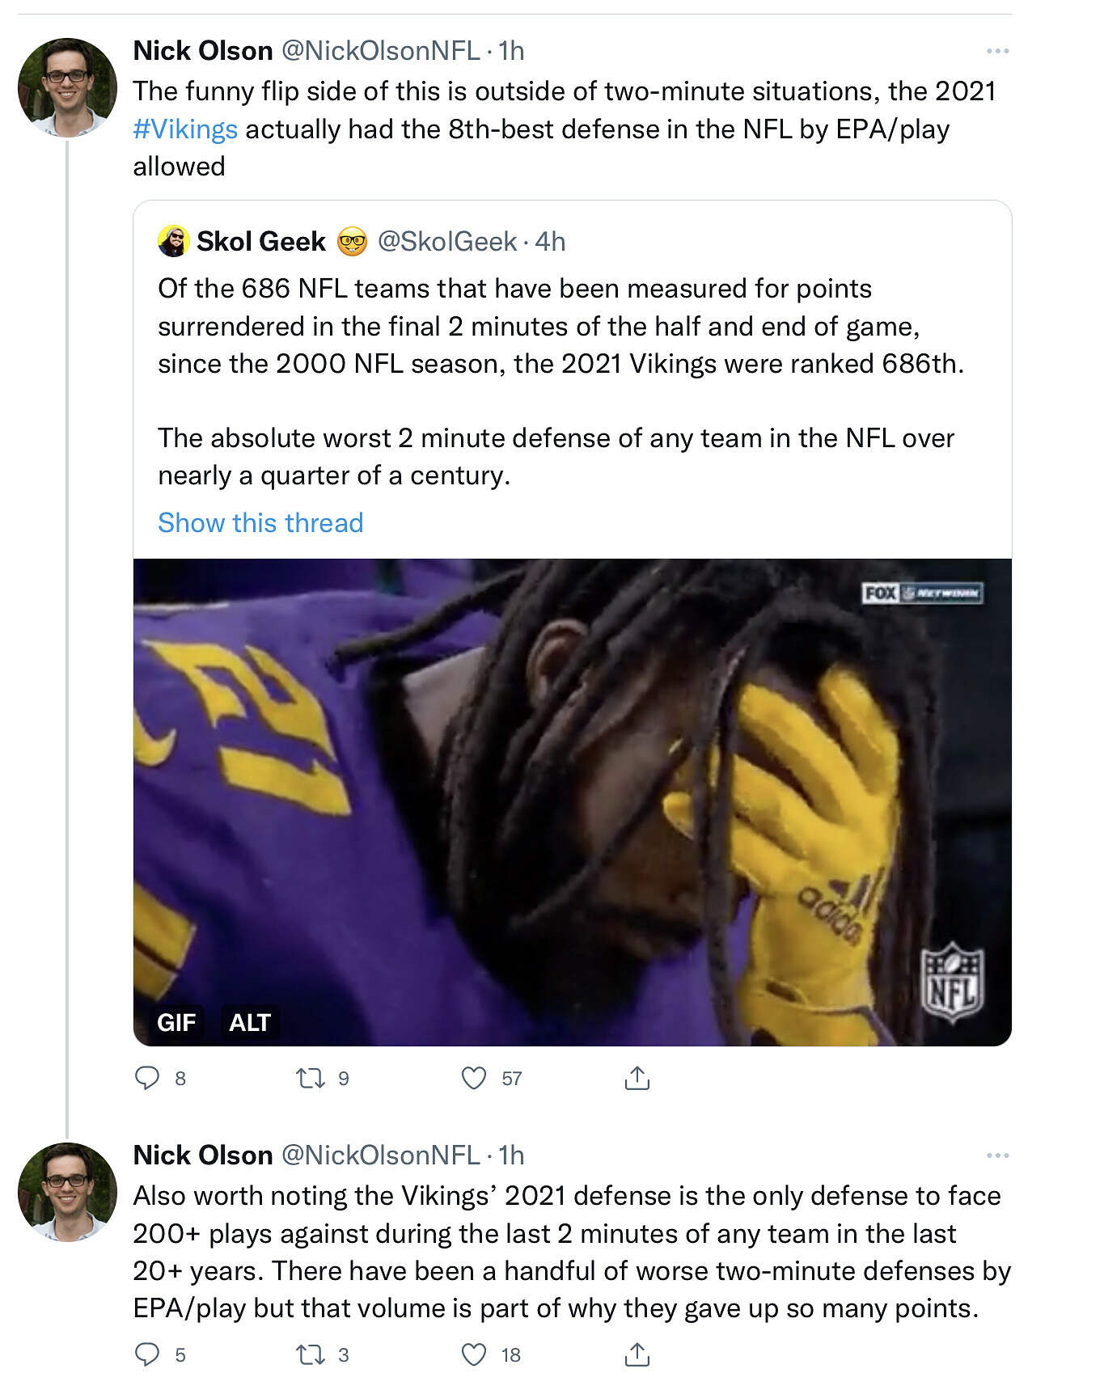The image size is (1104, 1390).
Task: Like the tweet with 57 likes
Action: (474, 1078)
